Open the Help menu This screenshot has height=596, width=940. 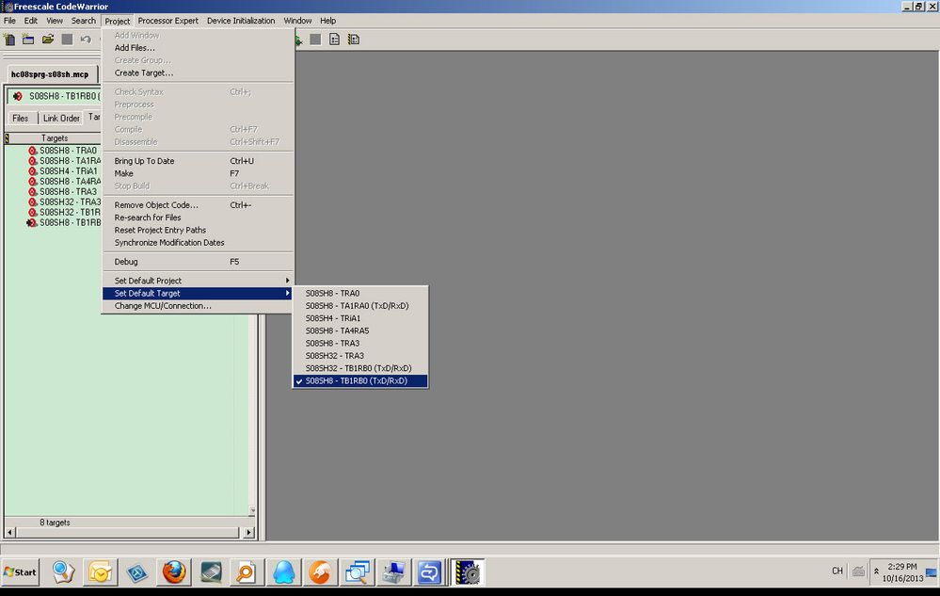(328, 21)
